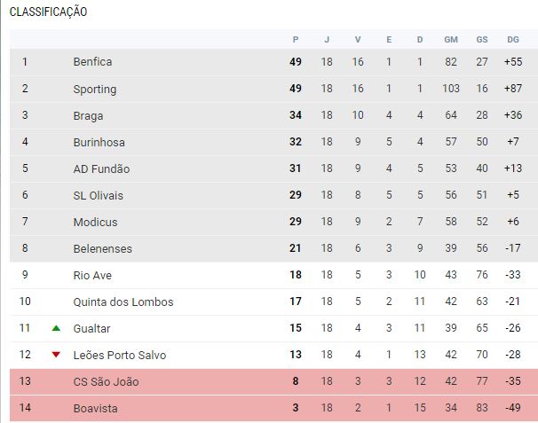This screenshot has height=423, width=538.
Task: Click the J games played column header
Action: (x=327, y=39)
